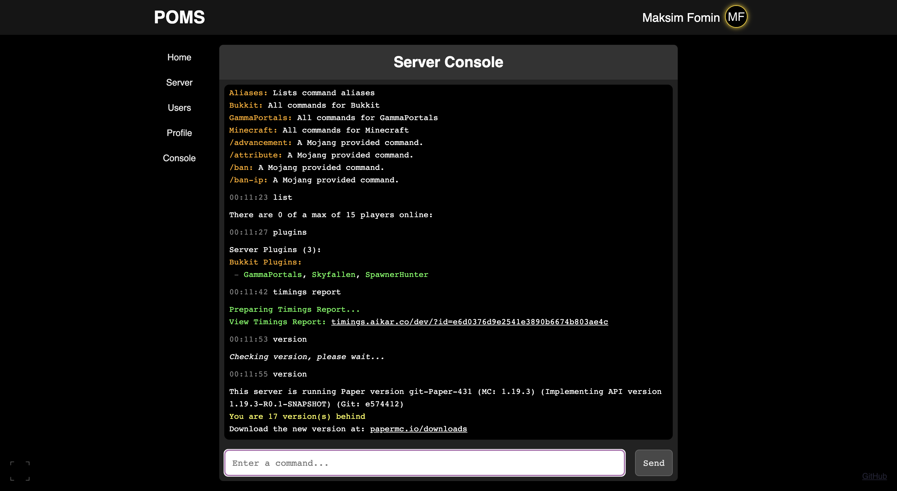Click the Maksim Fomin username
Image resolution: width=897 pixels, height=491 pixels.
pyautogui.click(x=681, y=17)
